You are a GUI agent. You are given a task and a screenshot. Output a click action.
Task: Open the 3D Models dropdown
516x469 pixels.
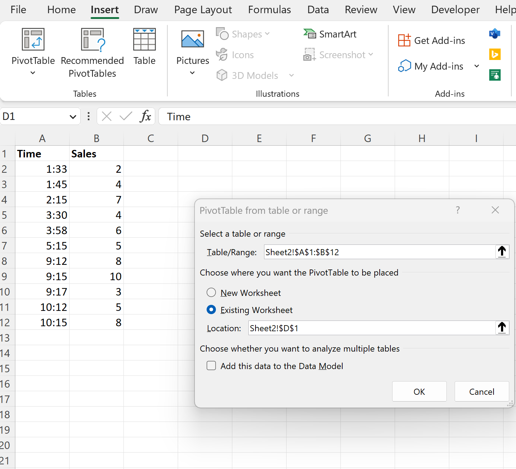coord(292,75)
